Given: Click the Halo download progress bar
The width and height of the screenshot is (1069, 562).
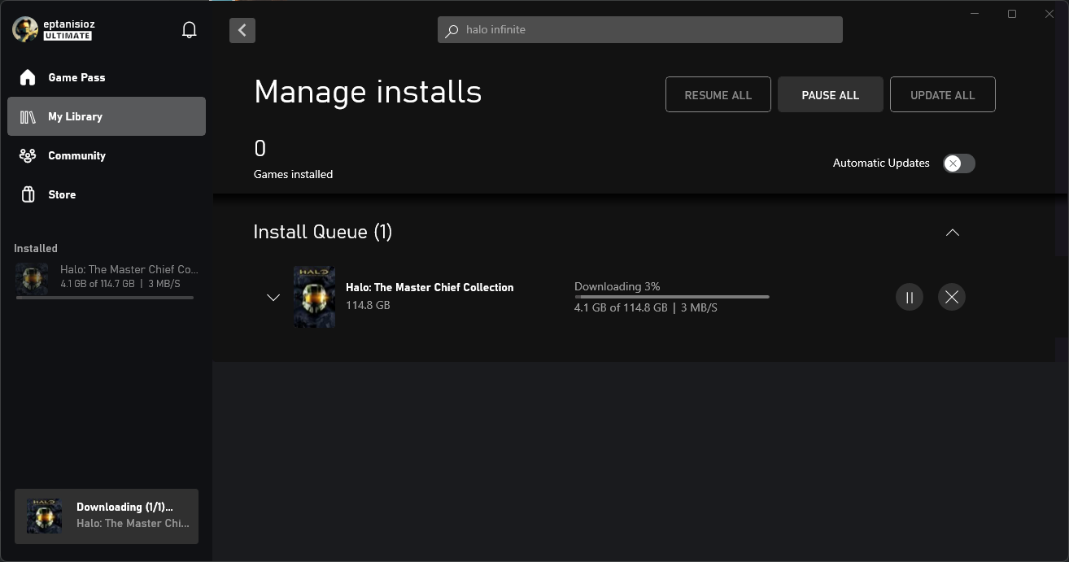Looking at the screenshot, I should click(x=671, y=297).
